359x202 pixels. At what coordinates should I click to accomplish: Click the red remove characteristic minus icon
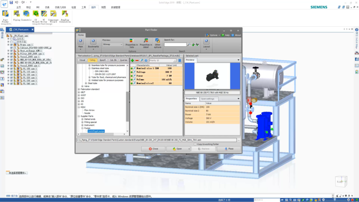137,60
